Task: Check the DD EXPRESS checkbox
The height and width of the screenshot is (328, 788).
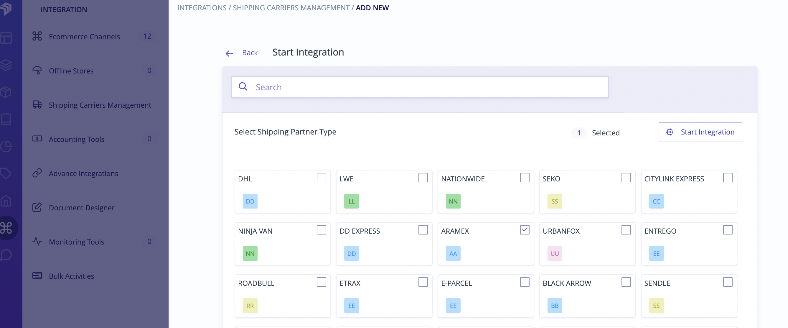Action: coord(423,230)
